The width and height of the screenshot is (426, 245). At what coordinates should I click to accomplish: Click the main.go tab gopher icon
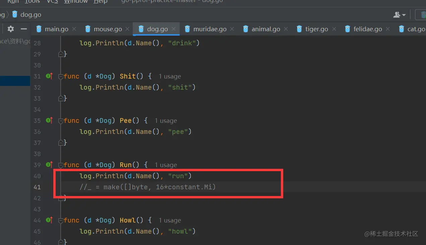39,29
